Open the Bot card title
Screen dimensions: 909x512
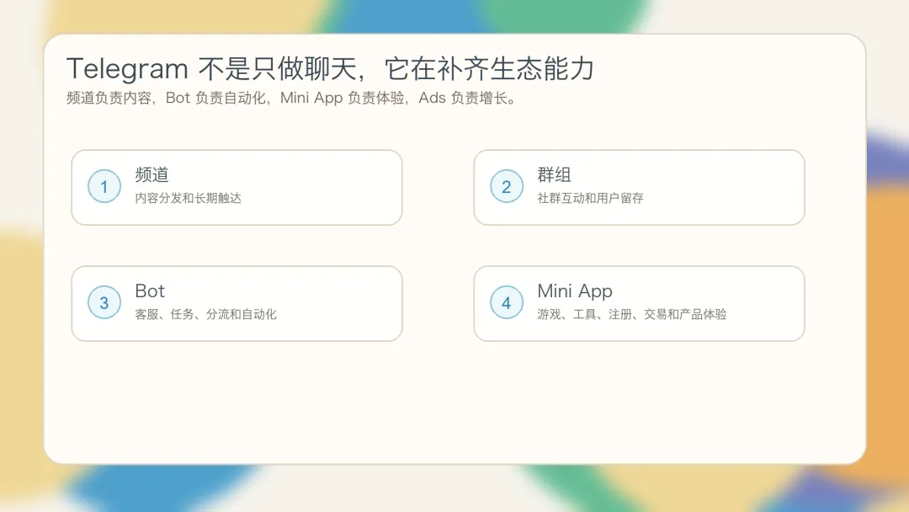150,291
